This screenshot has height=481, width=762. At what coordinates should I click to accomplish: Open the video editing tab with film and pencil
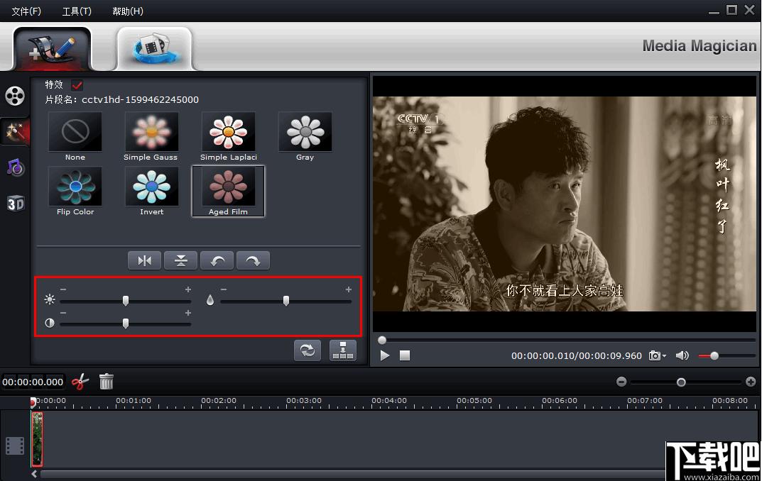[x=52, y=48]
